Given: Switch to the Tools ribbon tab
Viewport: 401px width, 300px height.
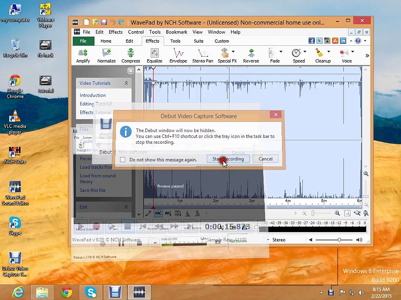Looking at the screenshot, I should tap(175, 41).
